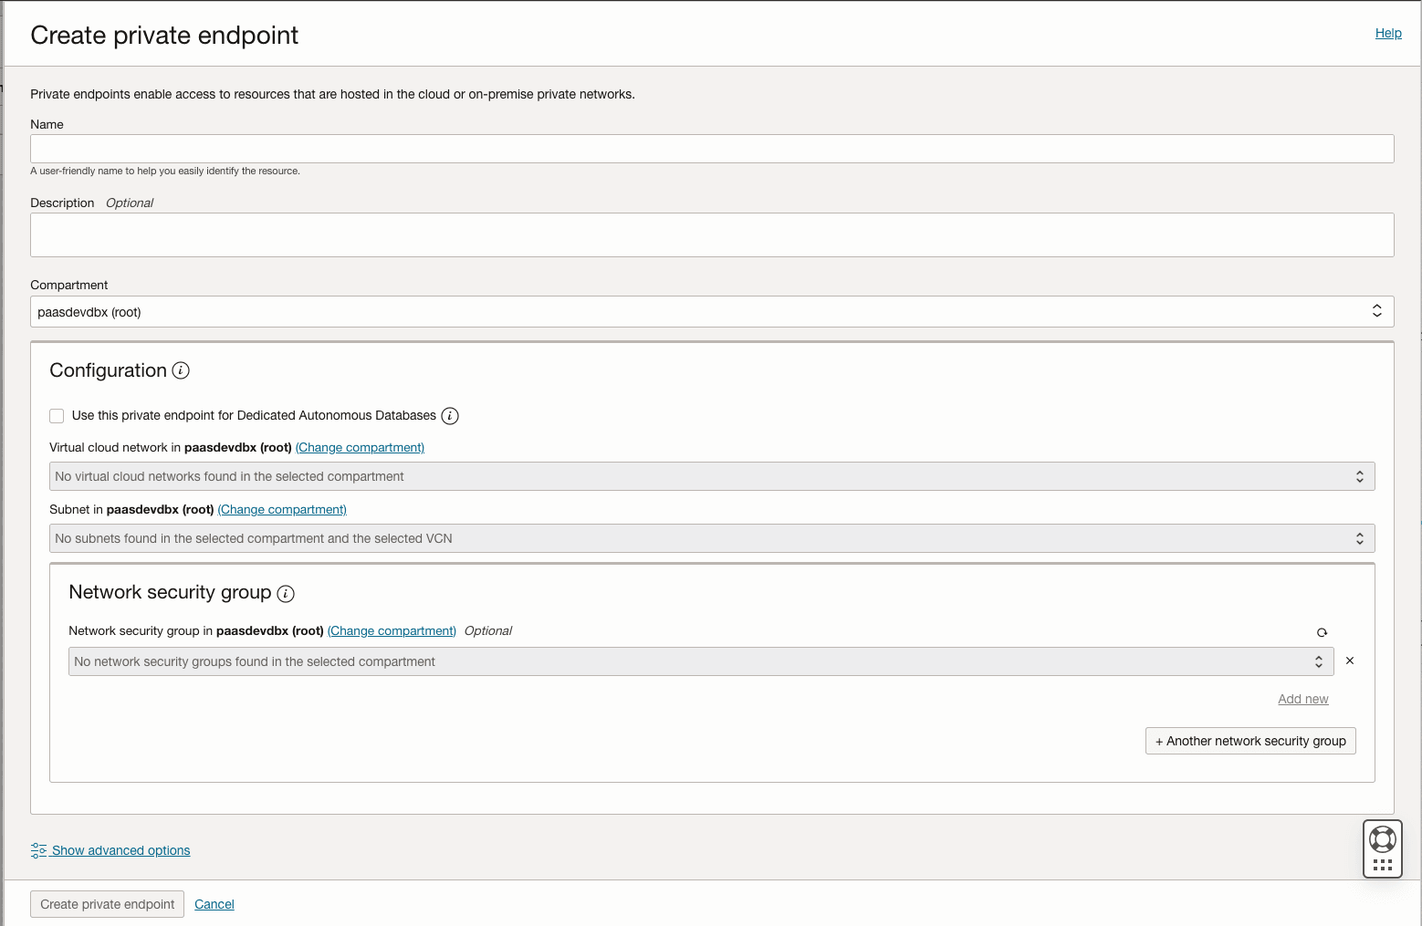Screen dimensions: 1422x926
Task: Click Change compartment link for Virtual cloud network
Action: (x=360, y=448)
